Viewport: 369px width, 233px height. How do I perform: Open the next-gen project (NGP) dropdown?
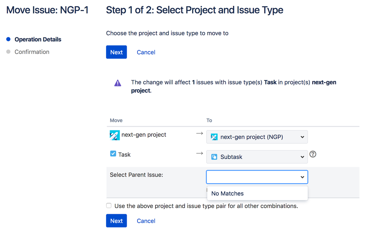[x=257, y=137]
